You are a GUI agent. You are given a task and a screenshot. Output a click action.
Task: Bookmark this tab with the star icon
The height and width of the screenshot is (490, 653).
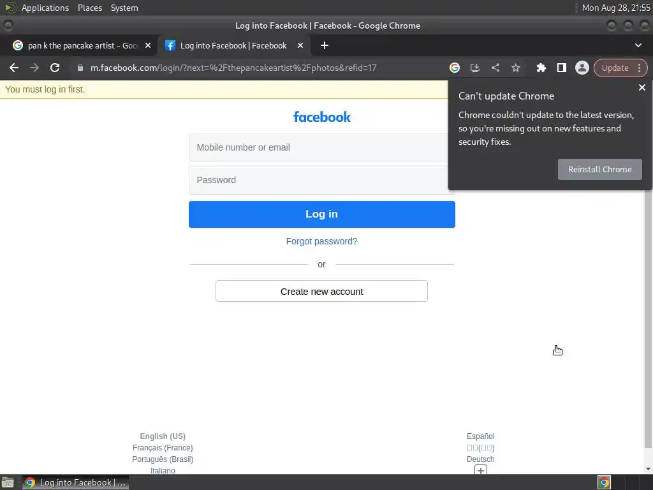[515, 68]
